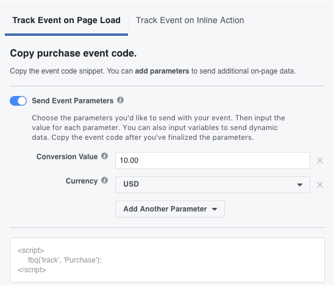Open the USD currency dropdown
The image size is (334, 285).
pyautogui.click(x=213, y=185)
